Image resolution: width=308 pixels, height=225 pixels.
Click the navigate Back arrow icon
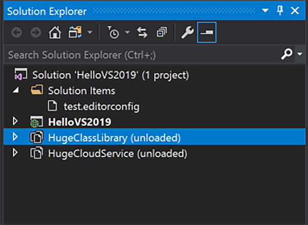click(x=16, y=33)
